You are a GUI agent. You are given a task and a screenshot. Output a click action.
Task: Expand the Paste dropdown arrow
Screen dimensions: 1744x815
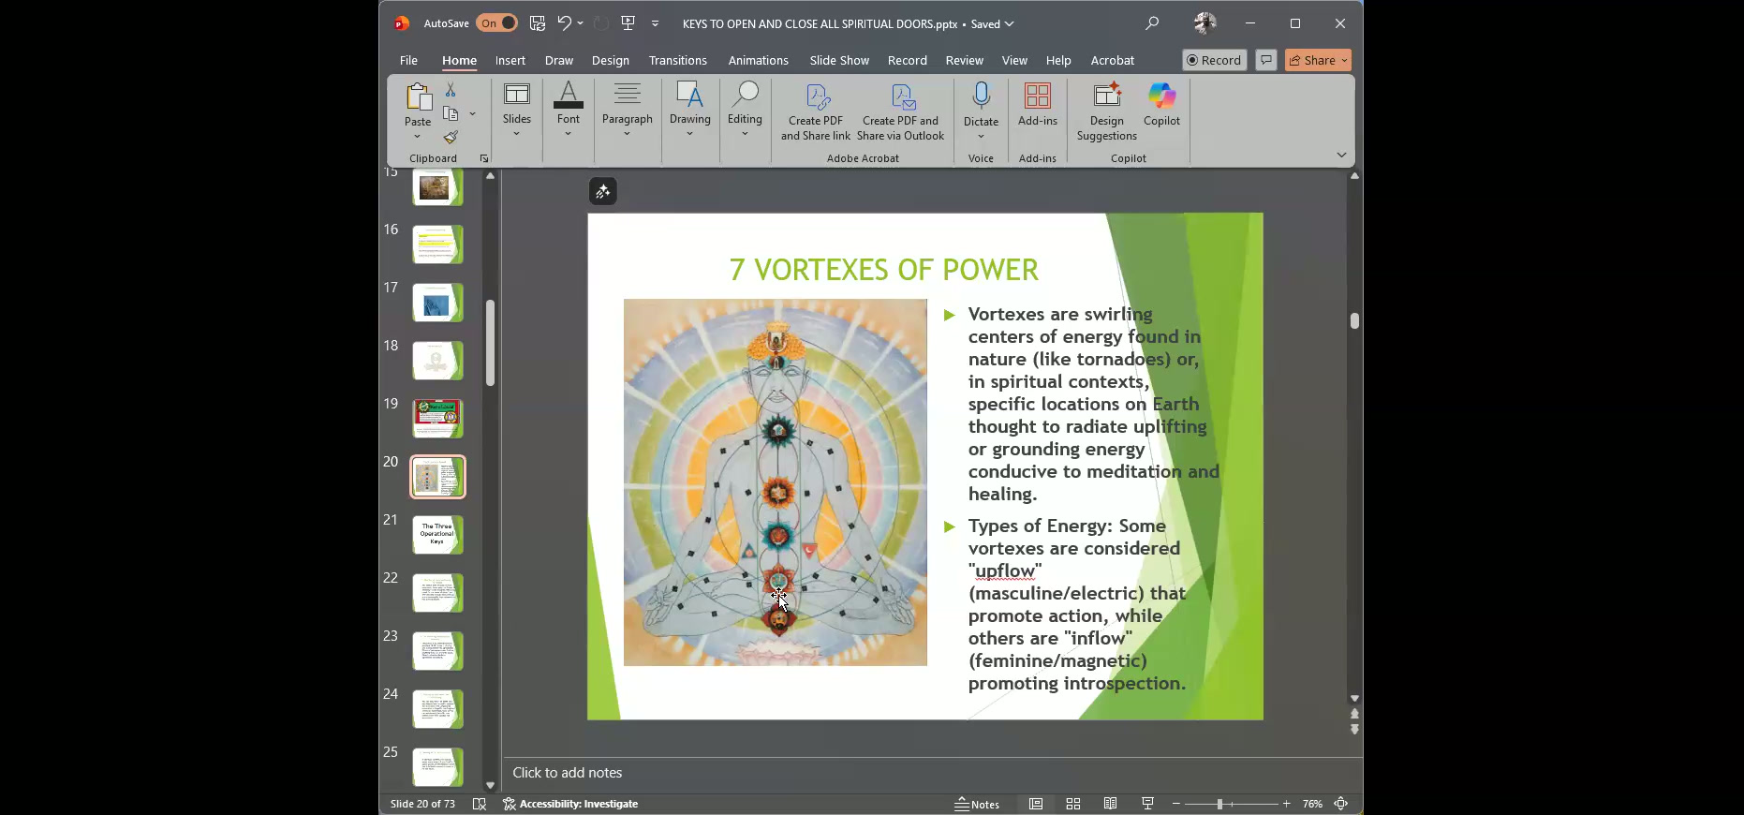(x=418, y=138)
